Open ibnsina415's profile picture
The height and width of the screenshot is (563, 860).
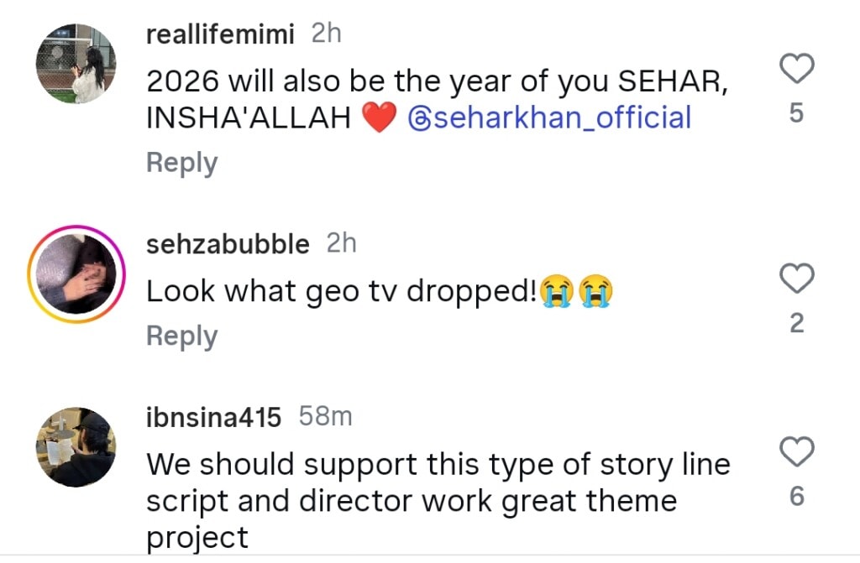coord(76,446)
